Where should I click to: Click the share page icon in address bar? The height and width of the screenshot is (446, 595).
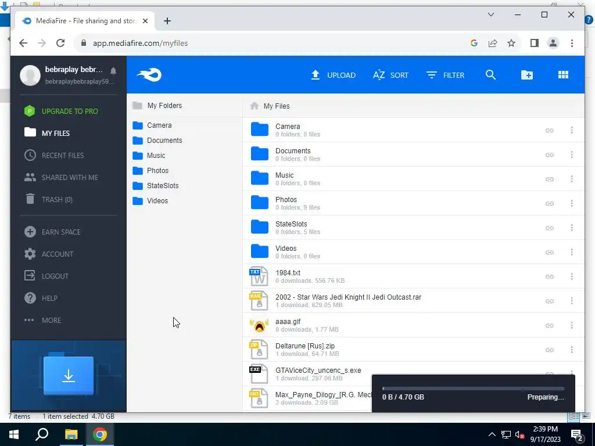pos(493,43)
